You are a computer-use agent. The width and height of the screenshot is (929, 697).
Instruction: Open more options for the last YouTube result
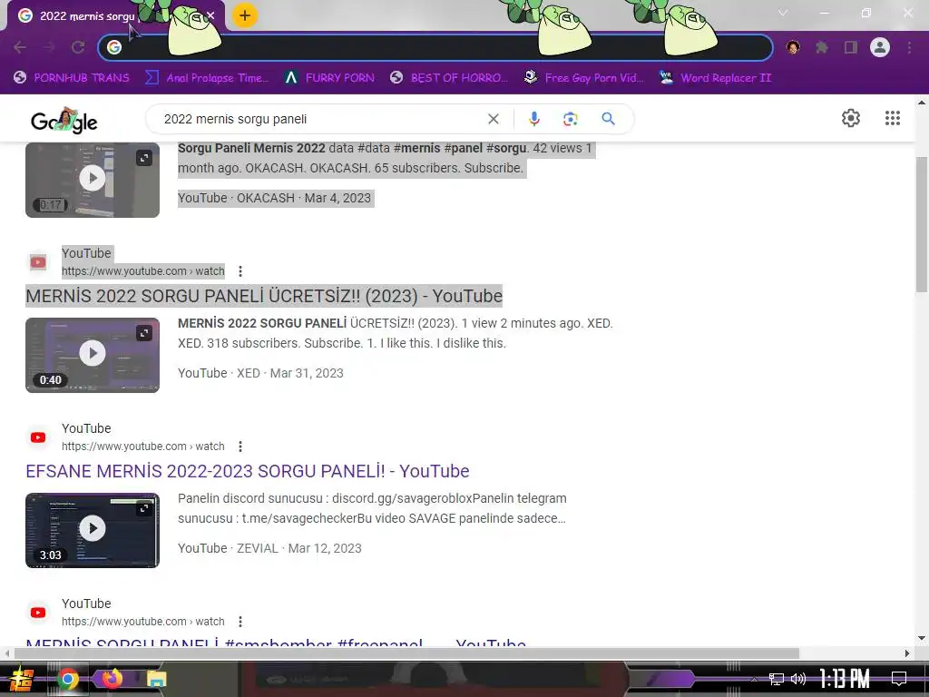pos(240,622)
